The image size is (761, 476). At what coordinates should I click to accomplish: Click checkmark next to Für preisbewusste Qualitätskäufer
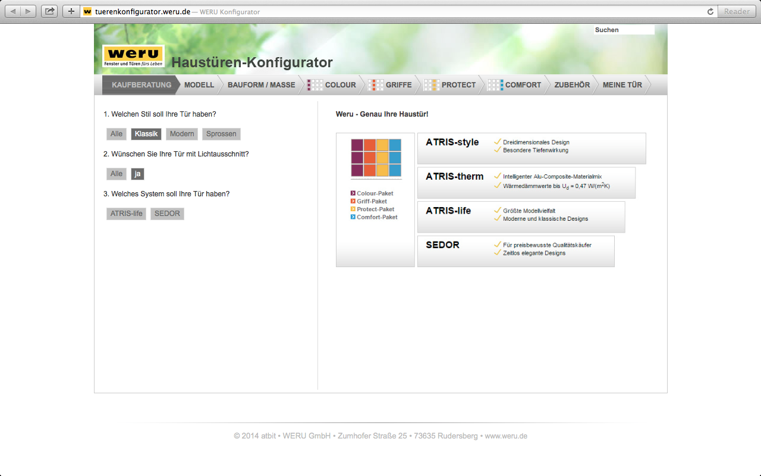coord(498,245)
